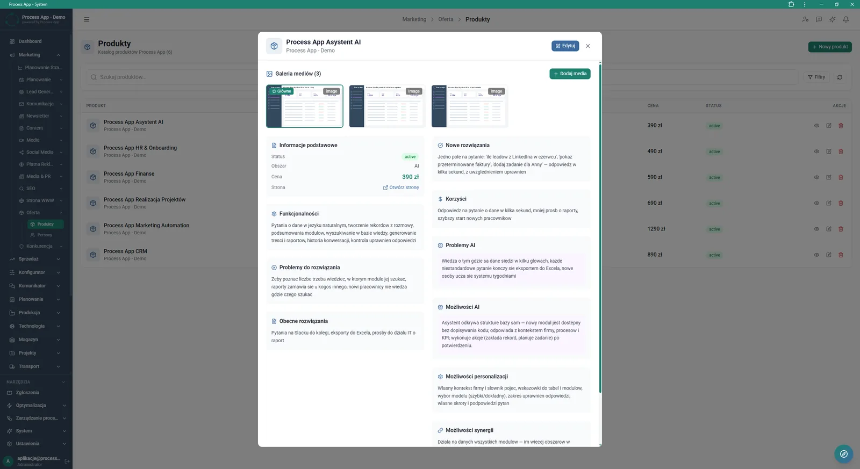Open the messages icon in the top bar
Viewport: 860px width, 469px height.
[819, 19]
